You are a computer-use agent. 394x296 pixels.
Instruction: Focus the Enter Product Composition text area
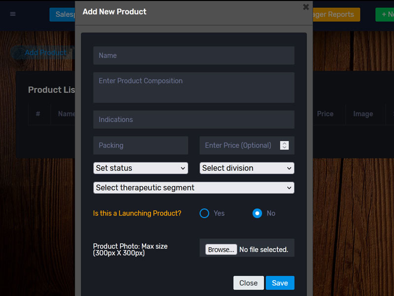194,87
